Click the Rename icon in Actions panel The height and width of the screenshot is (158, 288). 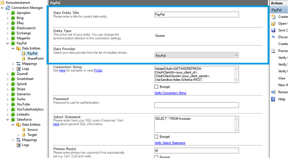tap(274, 92)
